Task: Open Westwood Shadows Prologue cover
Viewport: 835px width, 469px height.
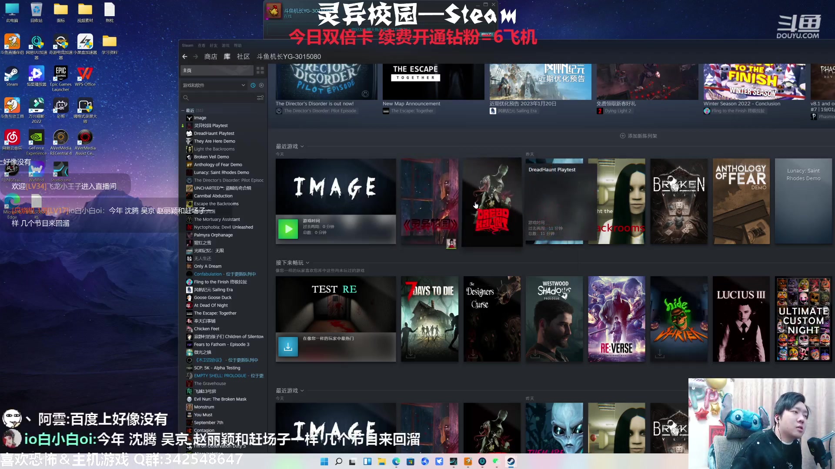Action: tap(554, 319)
